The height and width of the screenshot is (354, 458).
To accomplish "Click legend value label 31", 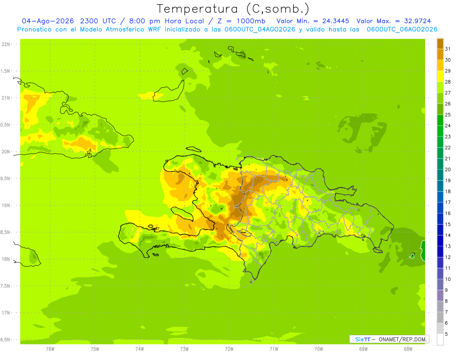I will pyautogui.click(x=448, y=49).
